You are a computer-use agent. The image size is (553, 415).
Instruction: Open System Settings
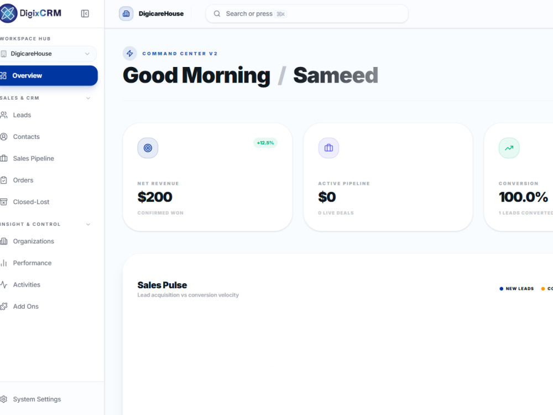[x=36, y=399]
